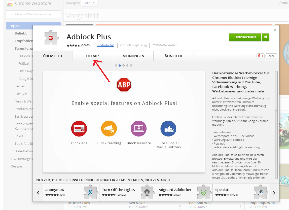Click the (55623) review count
The image size is (289, 210).
pos(86,45)
